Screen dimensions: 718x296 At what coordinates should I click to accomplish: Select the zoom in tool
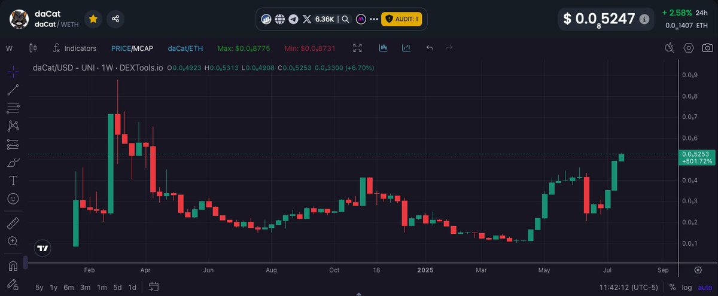coord(13,242)
